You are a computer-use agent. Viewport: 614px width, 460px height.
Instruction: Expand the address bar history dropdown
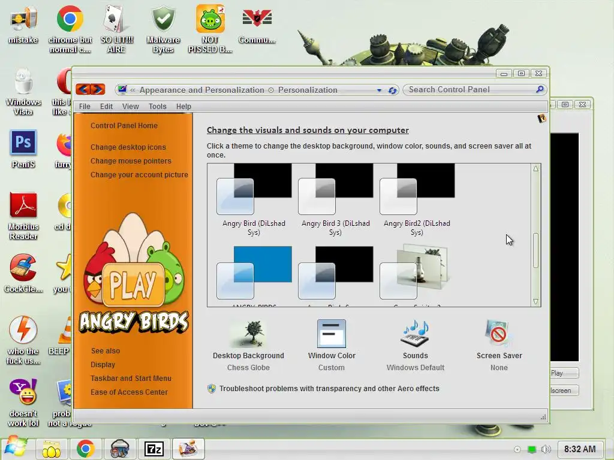(x=379, y=90)
